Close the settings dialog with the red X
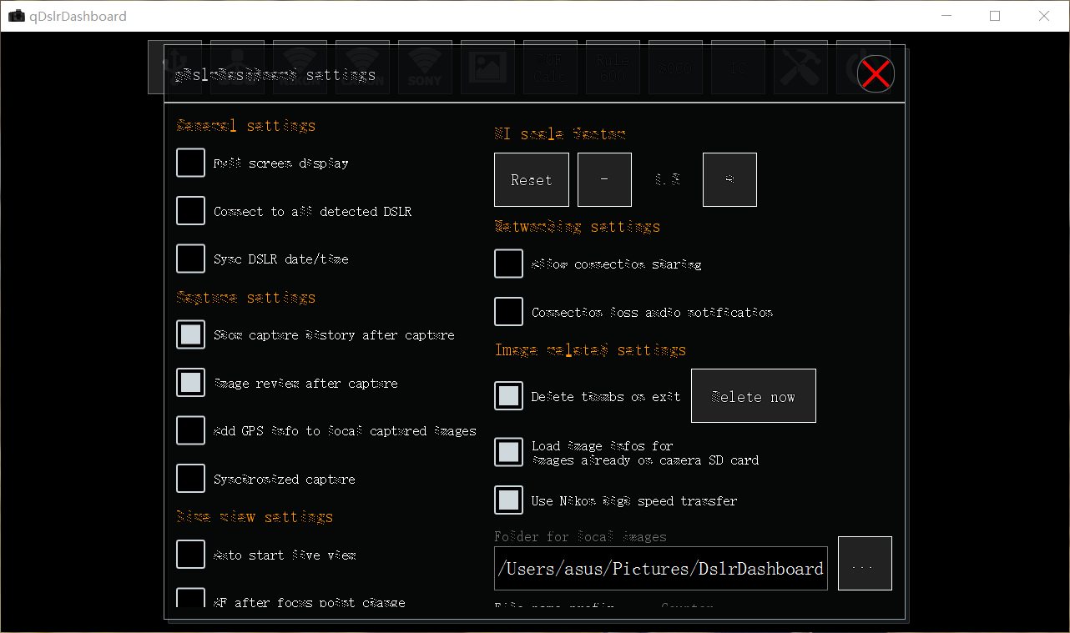The width and height of the screenshot is (1070, 633). 876,73
